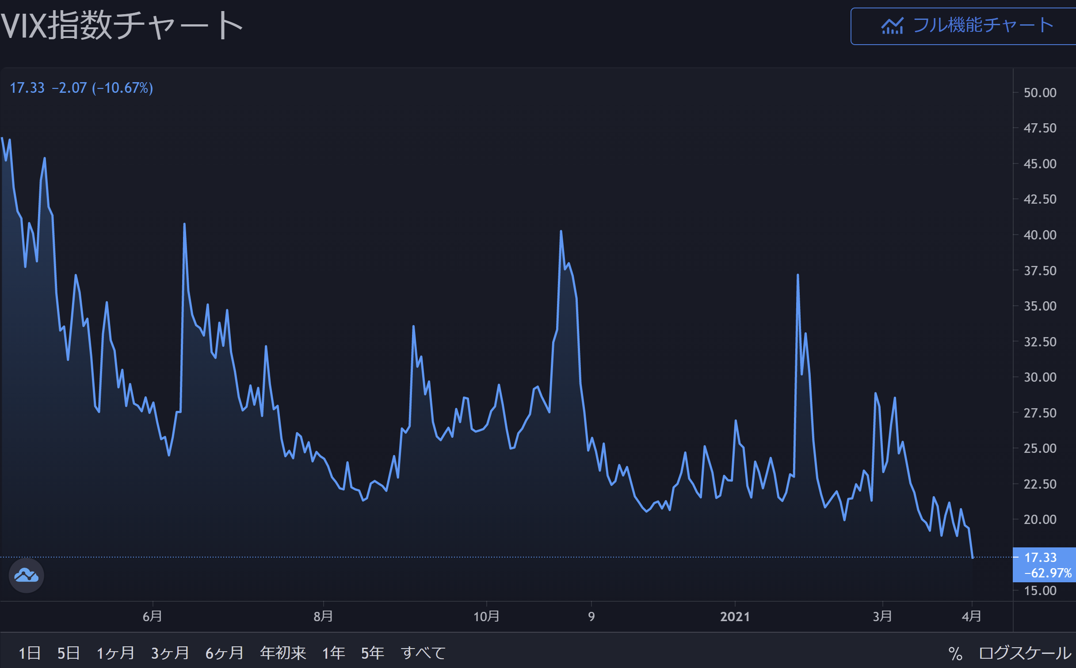Click the VIX指数チャート heading
The width and height of the screenshot is (1076, 668).
122,26
